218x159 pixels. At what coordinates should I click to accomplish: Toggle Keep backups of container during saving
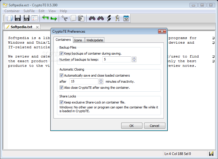pyautogui.click(x=61, y=53)
